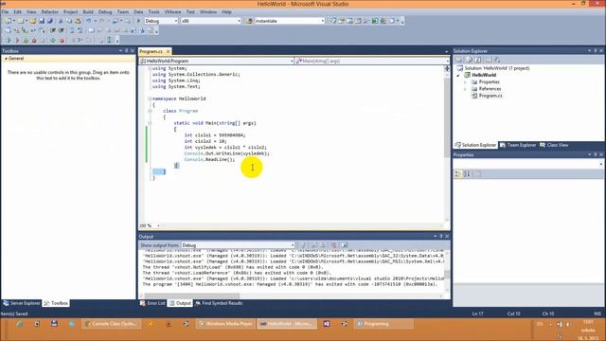The image size is (606, 341).
Task: Collapse the namespace HelloWorld code region
Action: tap(150, 99)
